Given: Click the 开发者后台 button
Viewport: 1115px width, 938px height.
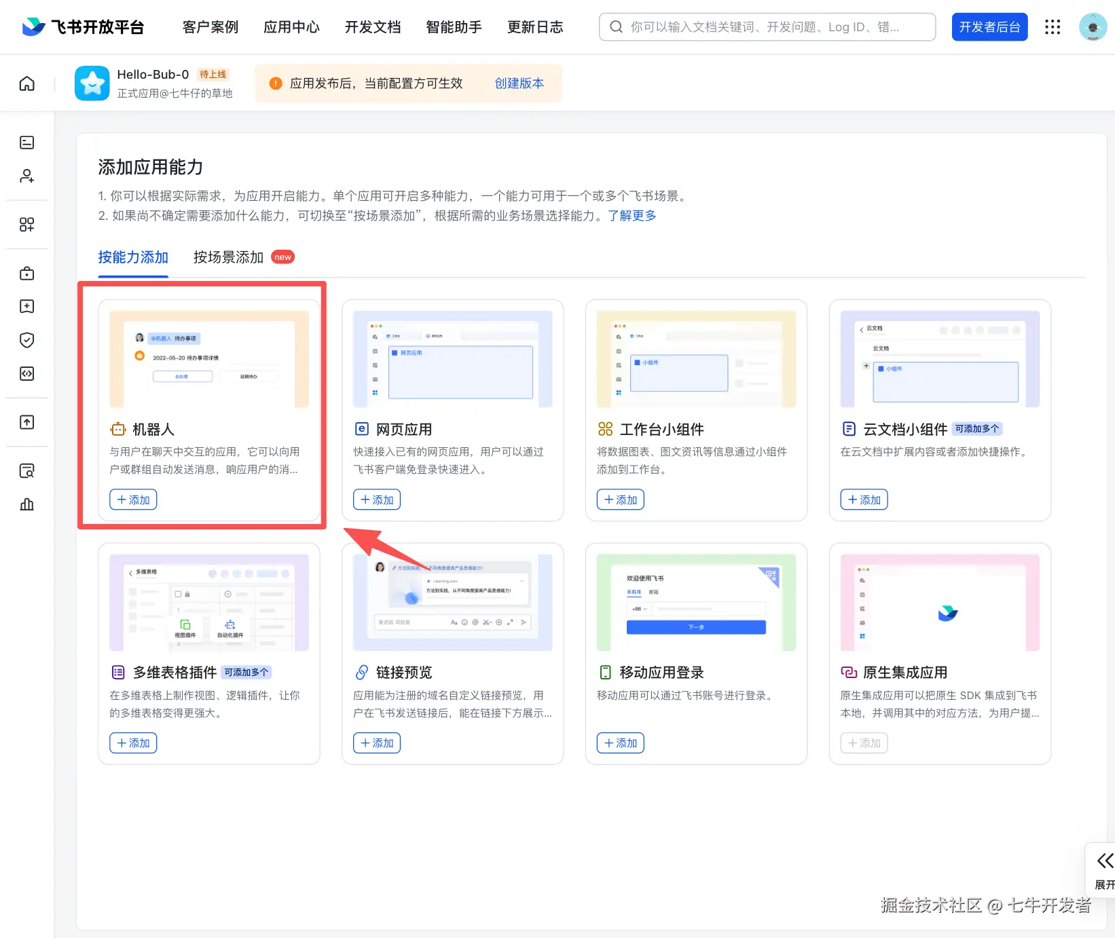Looking at the screenshot, I should click(989, 27).
